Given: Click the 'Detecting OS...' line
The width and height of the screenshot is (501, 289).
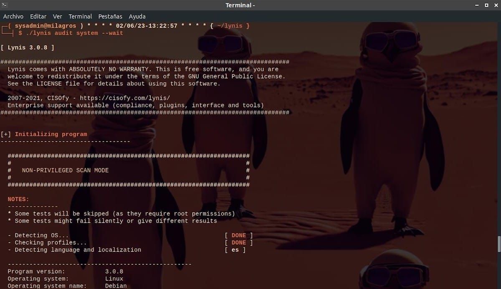Looking at the screenshot, I should coord(38,235).
